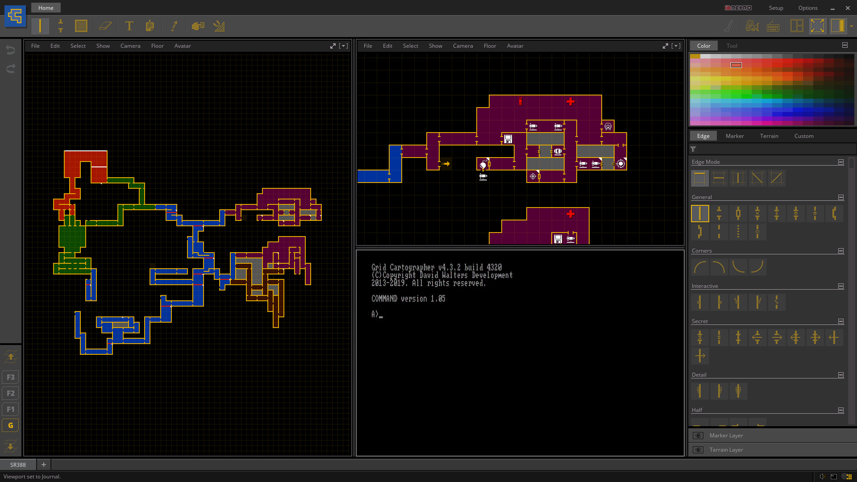Image resolution: width=857 pixels, height=482 pixels.
Task: Select the split window layout icon
Action: tap(796, 26)
